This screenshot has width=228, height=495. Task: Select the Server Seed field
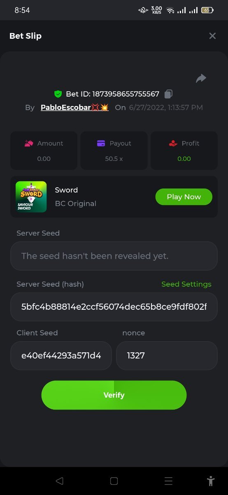114,256
